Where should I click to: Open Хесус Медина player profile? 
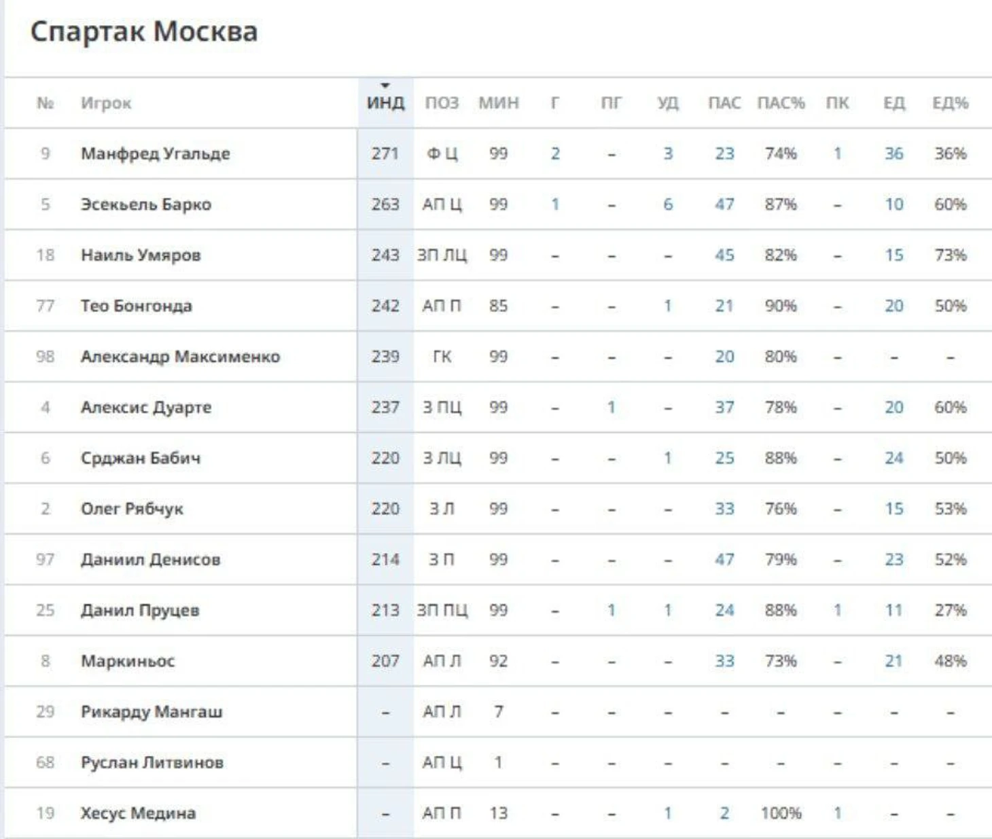(138, 813)
